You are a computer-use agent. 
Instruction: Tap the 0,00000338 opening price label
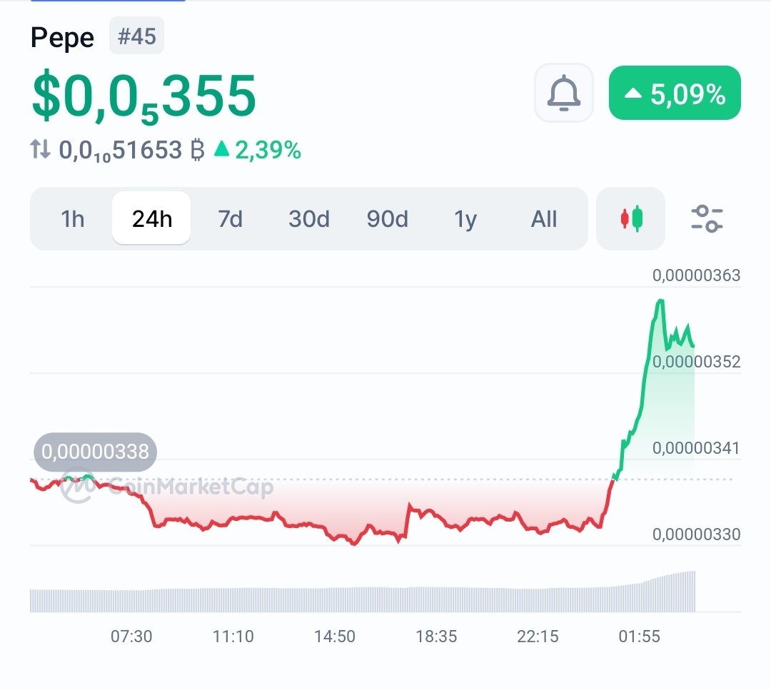(95, 452)
